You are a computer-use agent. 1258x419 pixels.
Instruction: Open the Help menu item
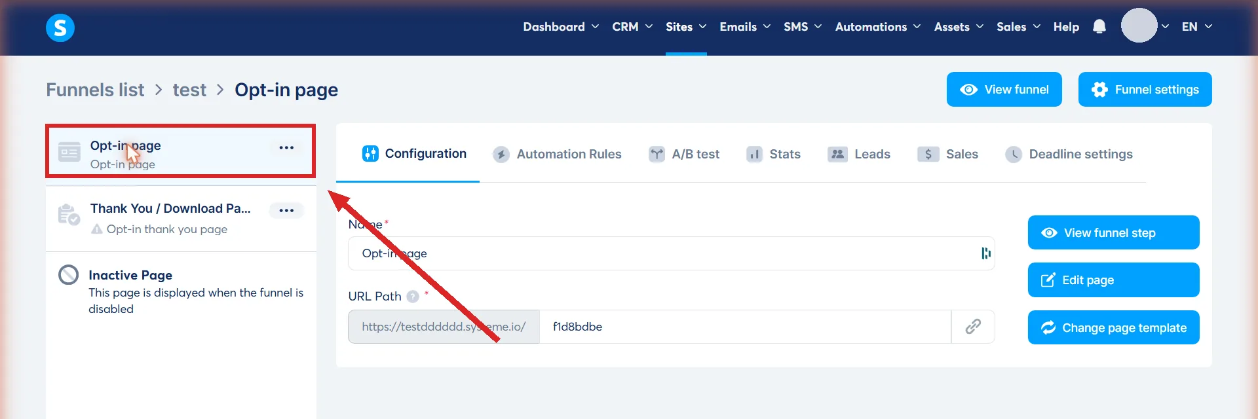[1066, 27]
